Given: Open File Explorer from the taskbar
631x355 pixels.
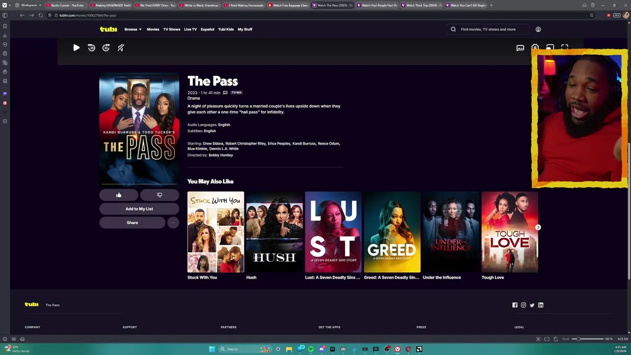Looking at the screenshot, I should click(x=289, y=349).
